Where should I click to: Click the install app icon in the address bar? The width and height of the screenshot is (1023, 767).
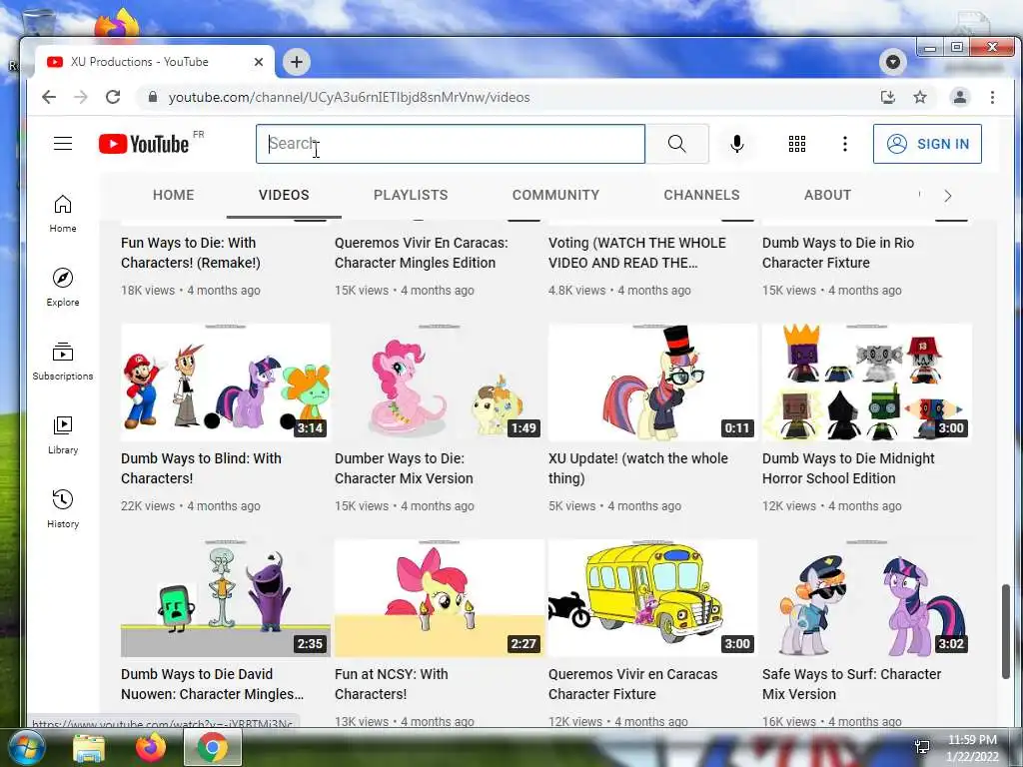(887, 97)
